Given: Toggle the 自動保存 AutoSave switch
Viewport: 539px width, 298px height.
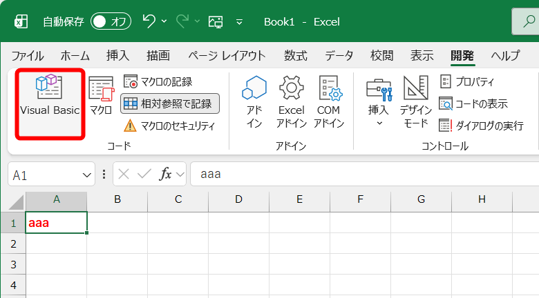Looking at the screenshot, I should point(111,21).
